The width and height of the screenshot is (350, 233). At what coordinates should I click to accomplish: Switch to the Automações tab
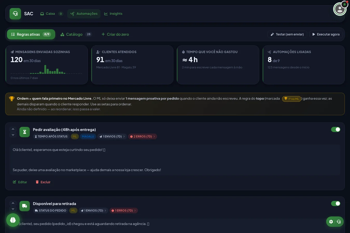pyautogui.click(x=84, y=14)
